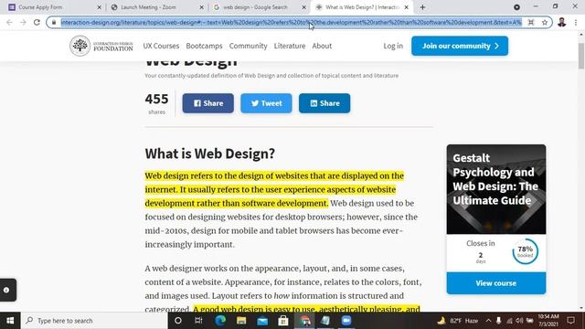Viewport: 585px width, 329px height.
Task: Click the Type here to search box
Action: [94, 321]
